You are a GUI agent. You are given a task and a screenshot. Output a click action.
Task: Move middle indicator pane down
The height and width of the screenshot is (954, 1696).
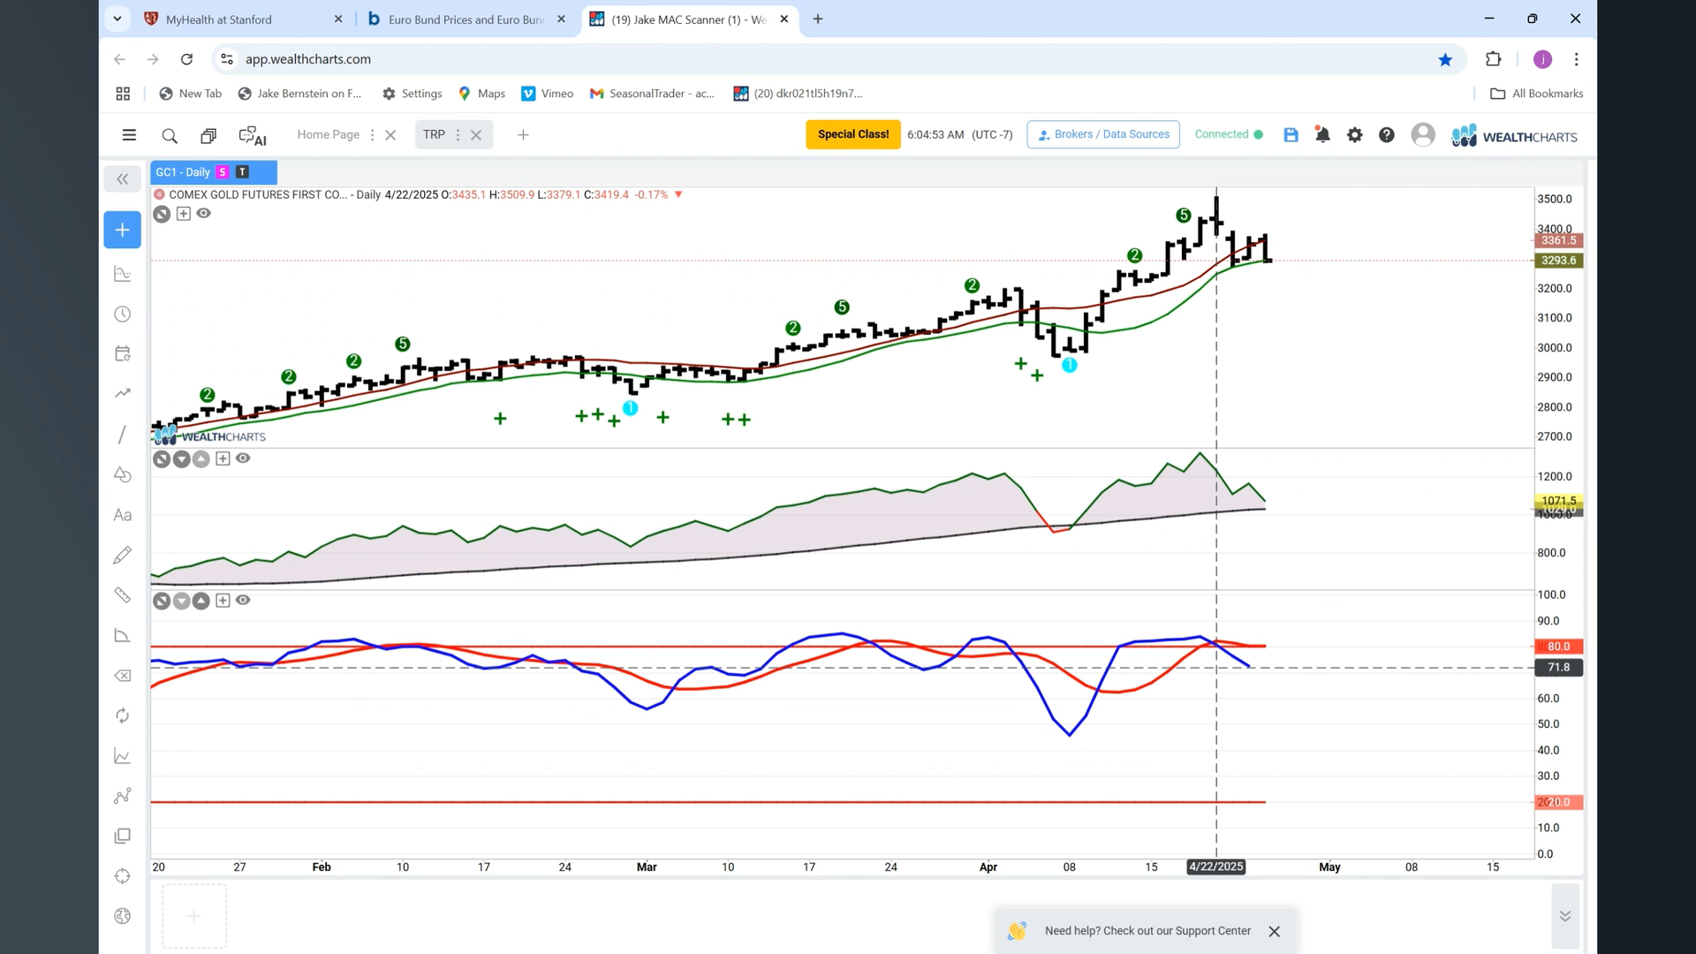point(182,458)
